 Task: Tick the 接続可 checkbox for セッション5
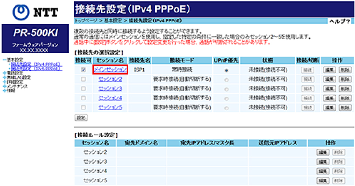83,108
